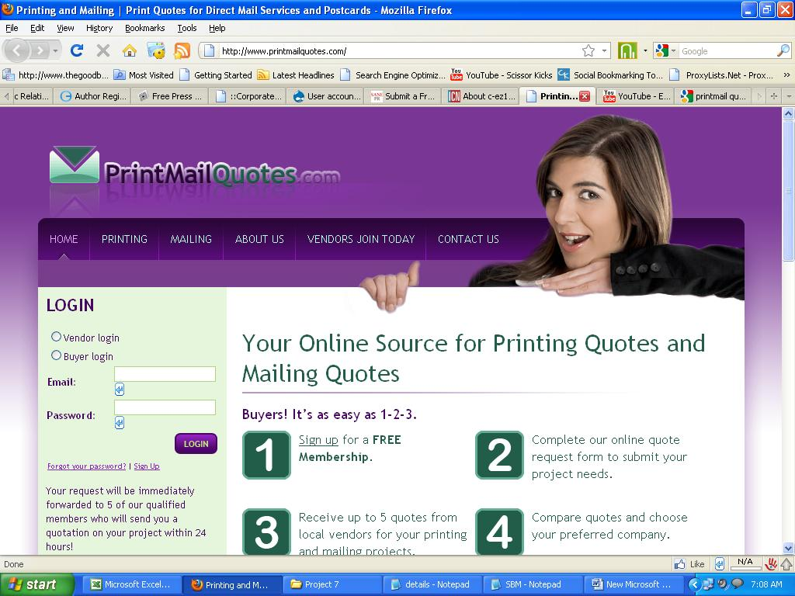The width and height of the screenshot is (795, 596).
Task: Open the address bar history dropdown
Action: click(x=604, y=50)
